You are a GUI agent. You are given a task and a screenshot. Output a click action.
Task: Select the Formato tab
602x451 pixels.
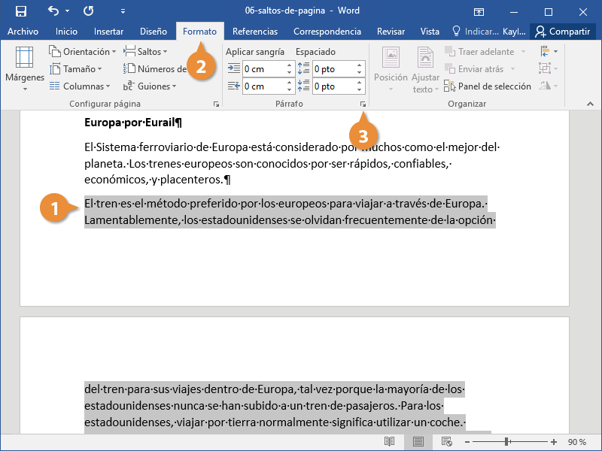(x=199, y=32)
